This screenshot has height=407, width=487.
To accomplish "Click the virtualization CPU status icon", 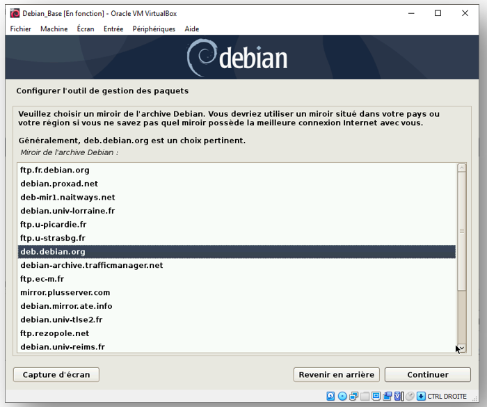I will 398,396.
